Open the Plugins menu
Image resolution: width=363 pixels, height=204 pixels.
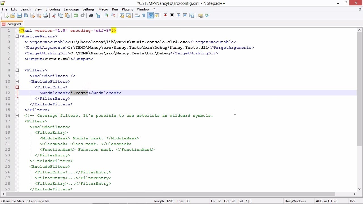tap(127, 9)
